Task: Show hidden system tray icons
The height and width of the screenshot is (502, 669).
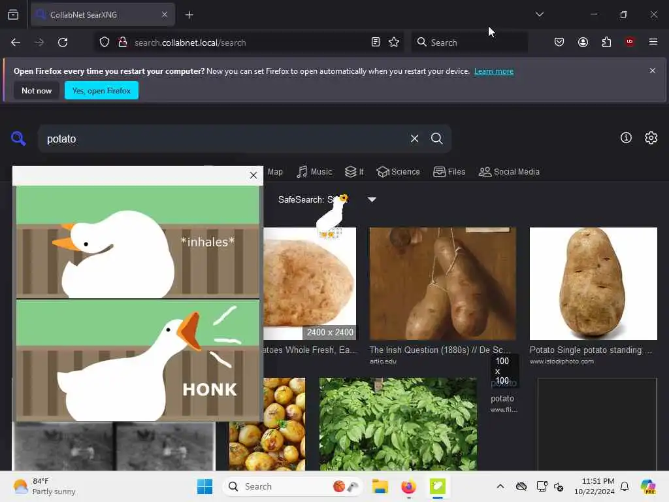Action: (x=500, y=486)
